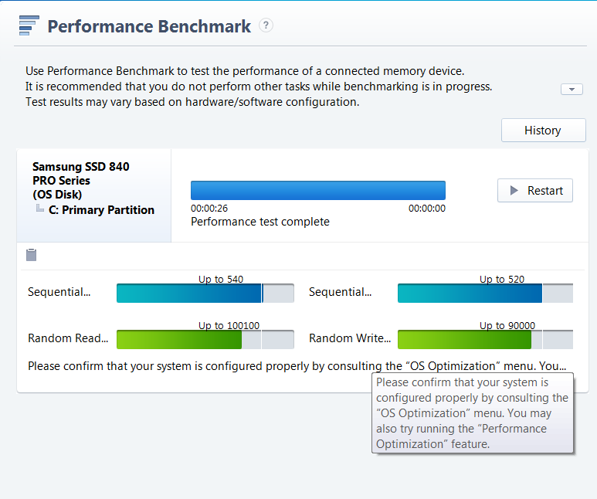Click the 'Up to 540' label
Viewport: 597px width, 499px height.
[221, 279]
